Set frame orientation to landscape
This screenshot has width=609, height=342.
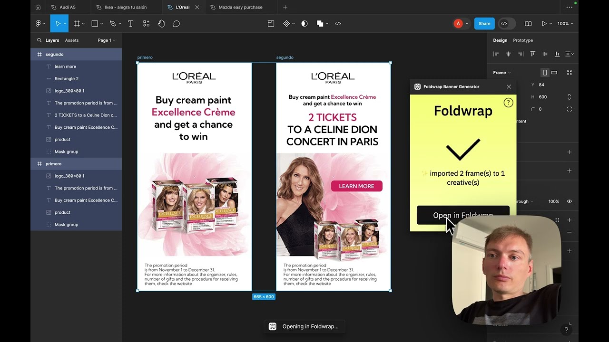point(554,73)
